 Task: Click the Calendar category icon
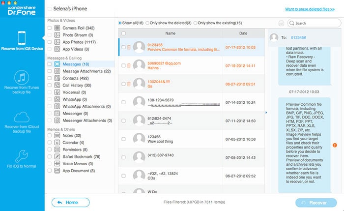57,143
